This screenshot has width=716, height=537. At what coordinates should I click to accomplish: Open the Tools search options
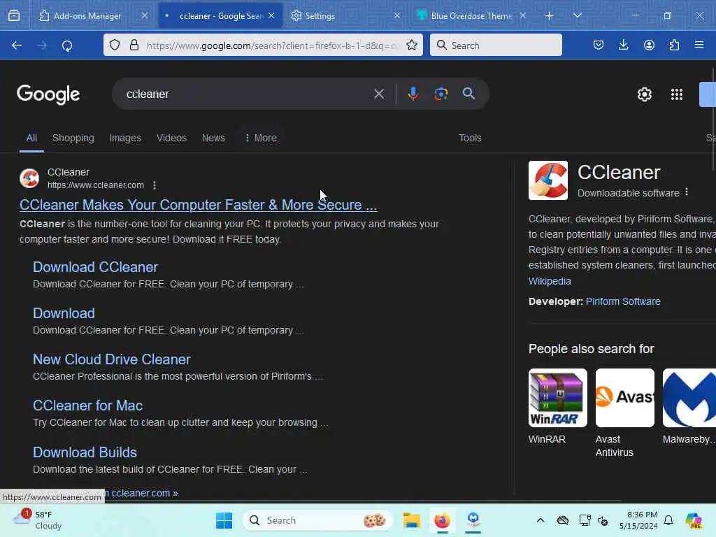tap(470, 138)
